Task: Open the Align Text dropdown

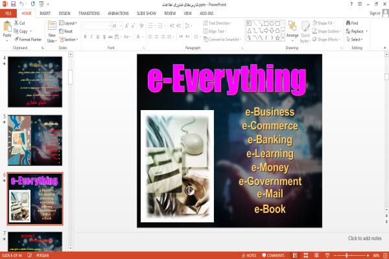Action: (x=215, y=31)
